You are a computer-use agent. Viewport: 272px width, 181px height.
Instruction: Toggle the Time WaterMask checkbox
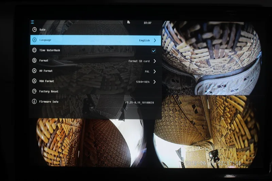[x=154, y=51]
